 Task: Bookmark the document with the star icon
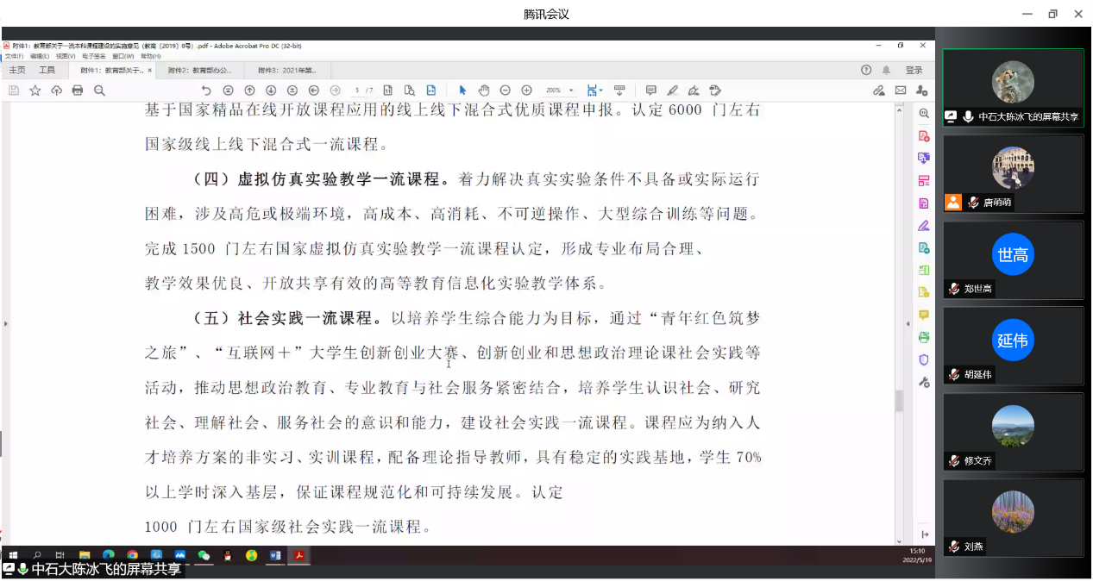click(35, 91)
